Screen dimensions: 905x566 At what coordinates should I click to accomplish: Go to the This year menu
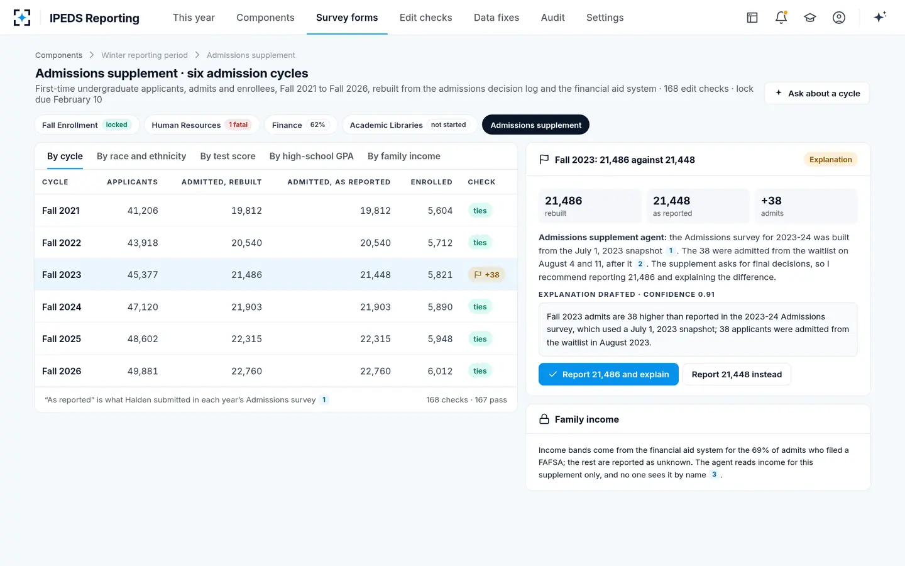click(194, 18)
